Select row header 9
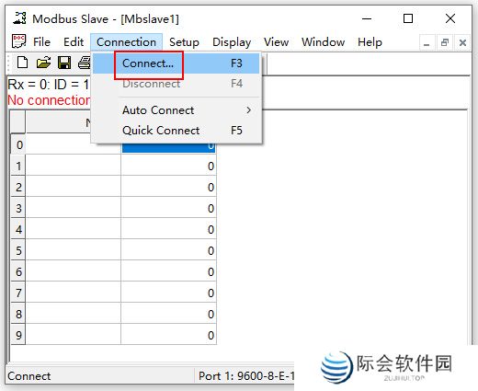 [x=18, y=335]
